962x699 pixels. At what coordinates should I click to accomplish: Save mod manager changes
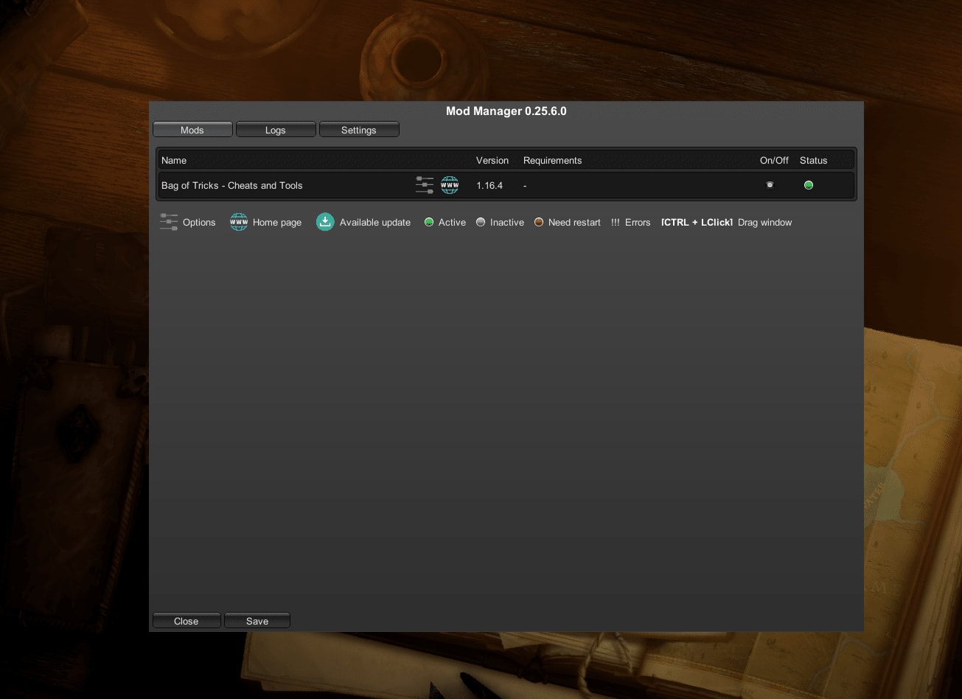[x=257, y=621]
